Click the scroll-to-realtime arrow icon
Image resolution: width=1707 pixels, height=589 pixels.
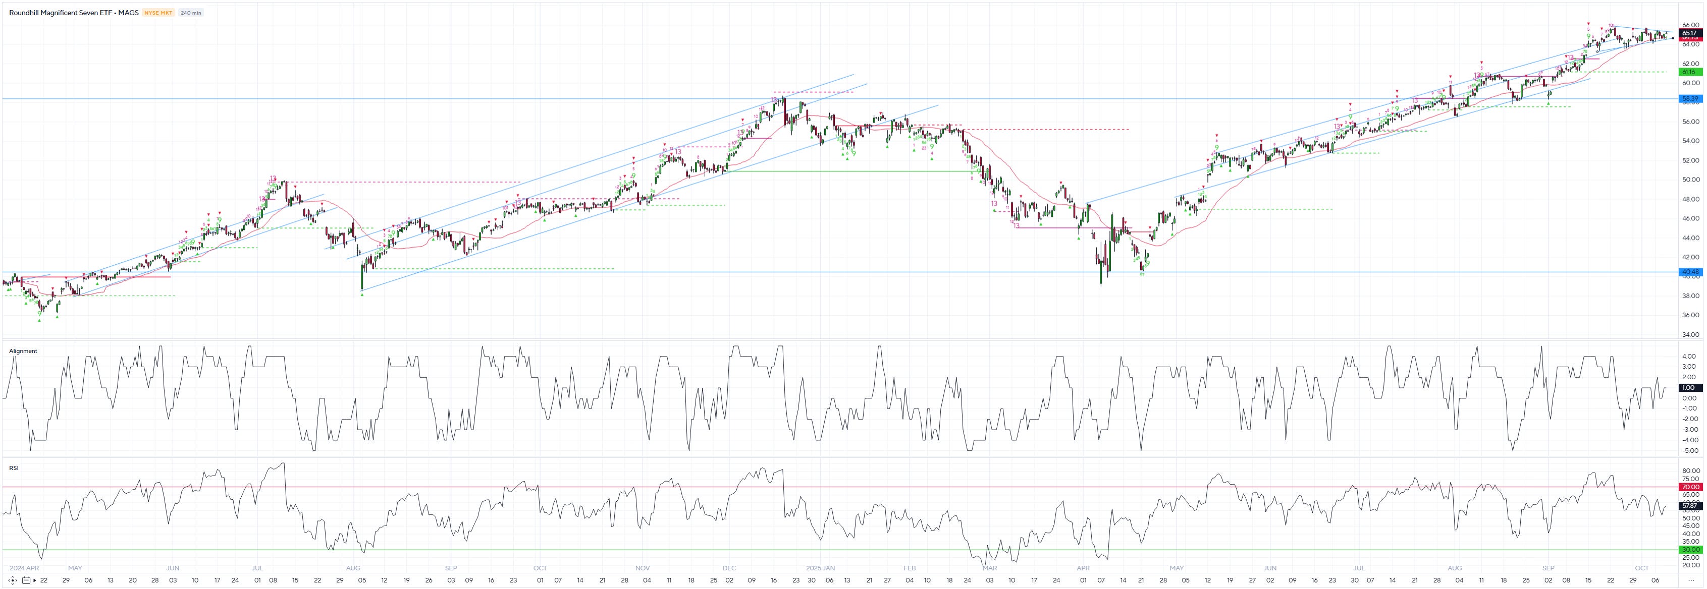[34, 580]
